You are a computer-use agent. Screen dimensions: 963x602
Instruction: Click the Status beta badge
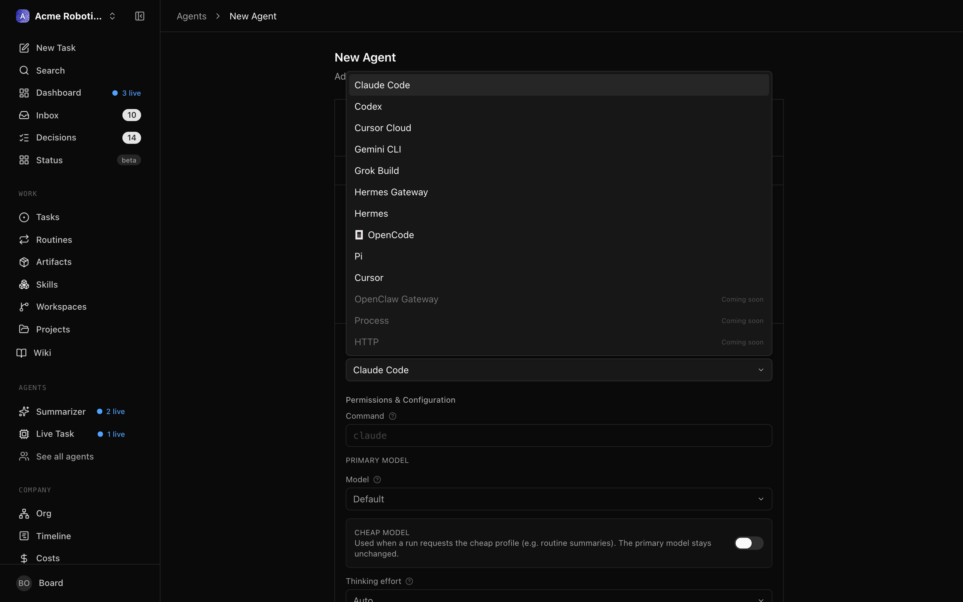pyautogui.click(x=129, y=160)
